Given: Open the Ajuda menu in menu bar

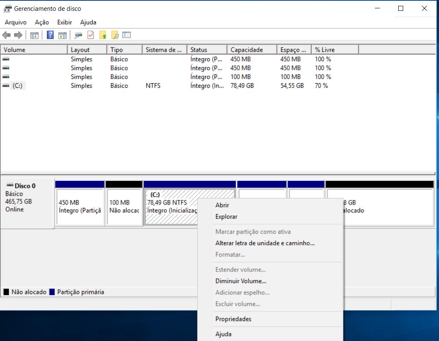Looking at the screenshot, I should 88,22.
